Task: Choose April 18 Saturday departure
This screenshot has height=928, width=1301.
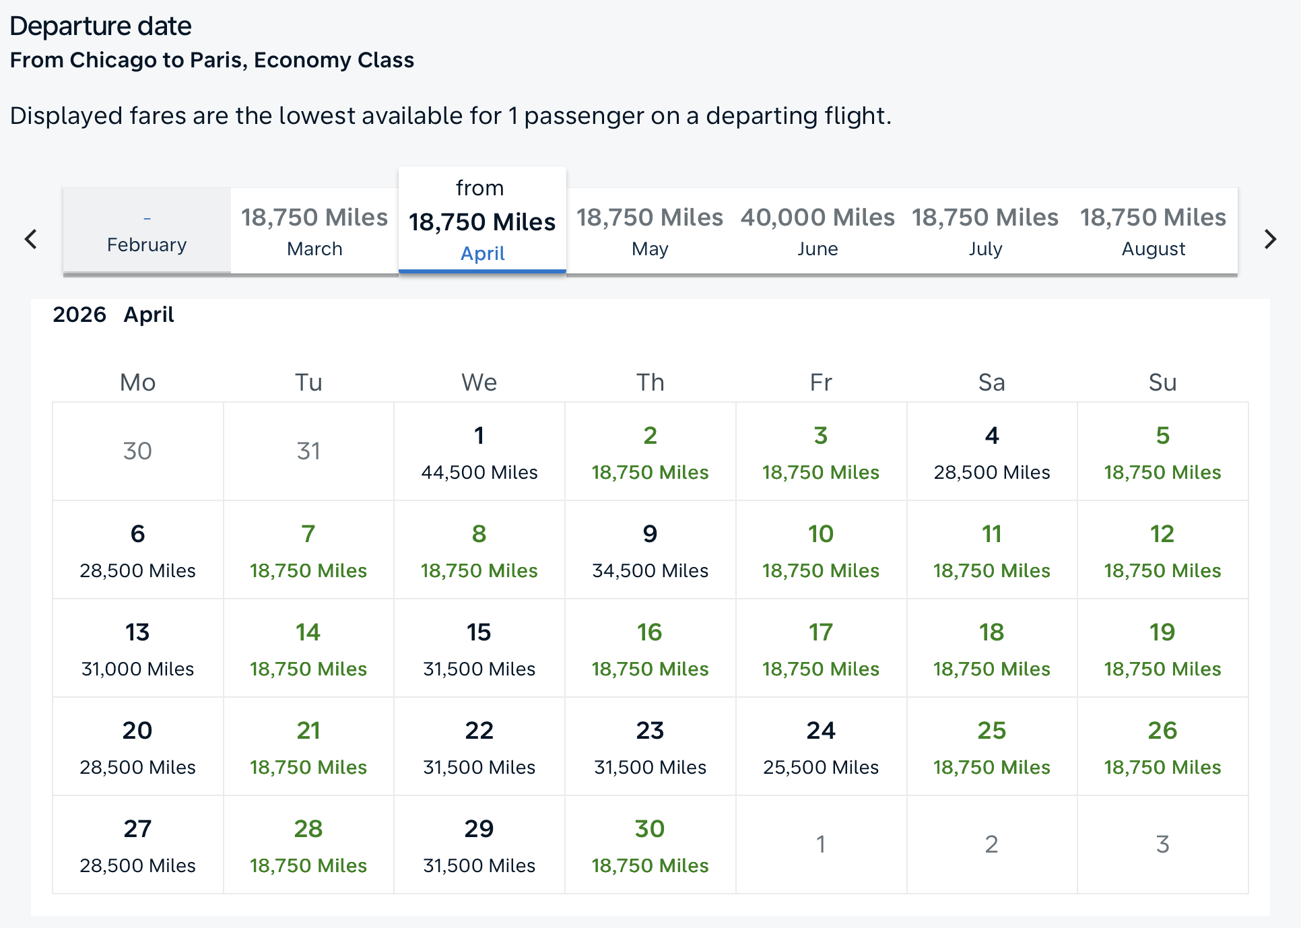Action: click(991, 649)
